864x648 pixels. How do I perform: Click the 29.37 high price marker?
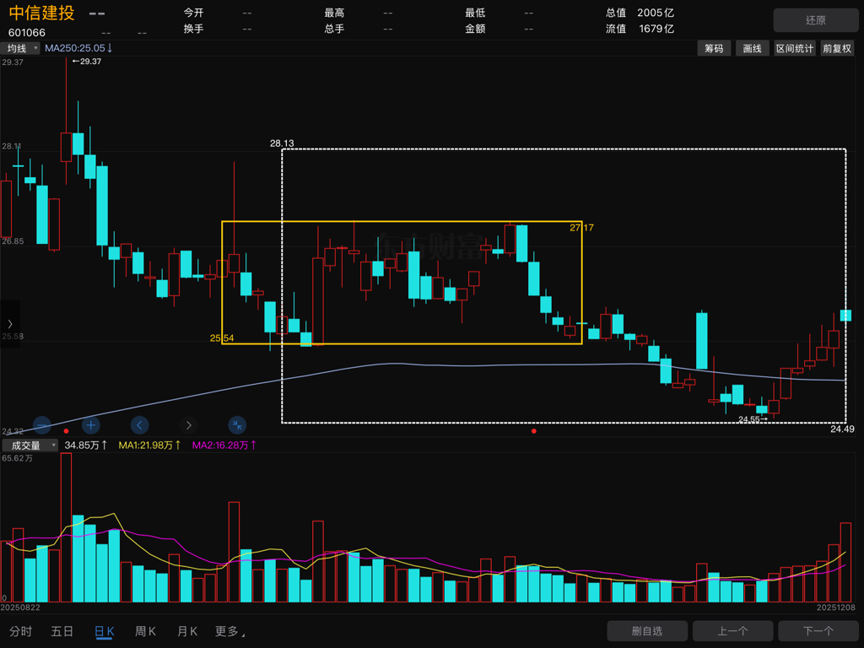87,61
